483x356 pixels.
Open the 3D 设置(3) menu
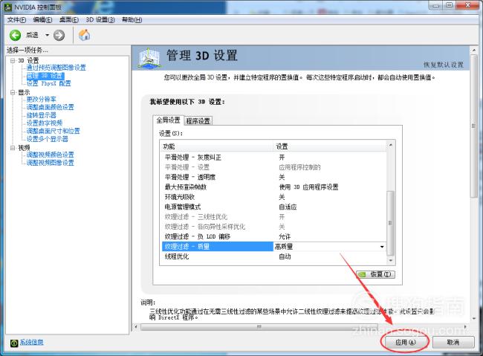coord(100,20)
